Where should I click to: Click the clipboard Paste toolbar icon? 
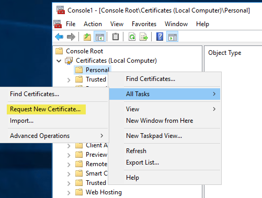(116, 37)
